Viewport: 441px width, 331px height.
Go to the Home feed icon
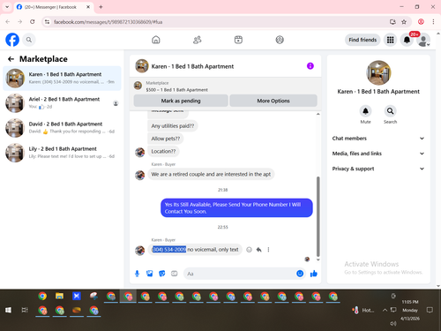coord(156,40)
